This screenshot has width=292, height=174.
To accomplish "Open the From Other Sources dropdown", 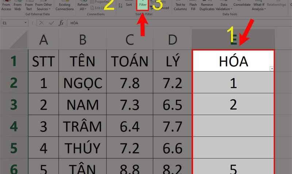I will (x=43, y=5).
